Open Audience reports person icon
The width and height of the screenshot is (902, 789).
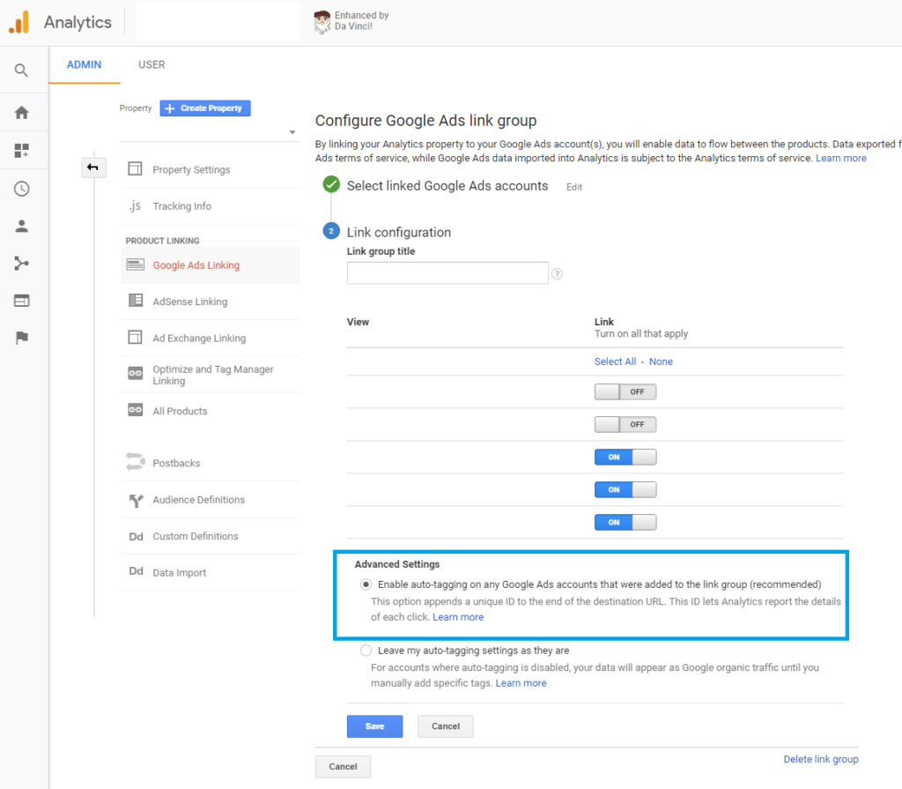click(21, 227)
